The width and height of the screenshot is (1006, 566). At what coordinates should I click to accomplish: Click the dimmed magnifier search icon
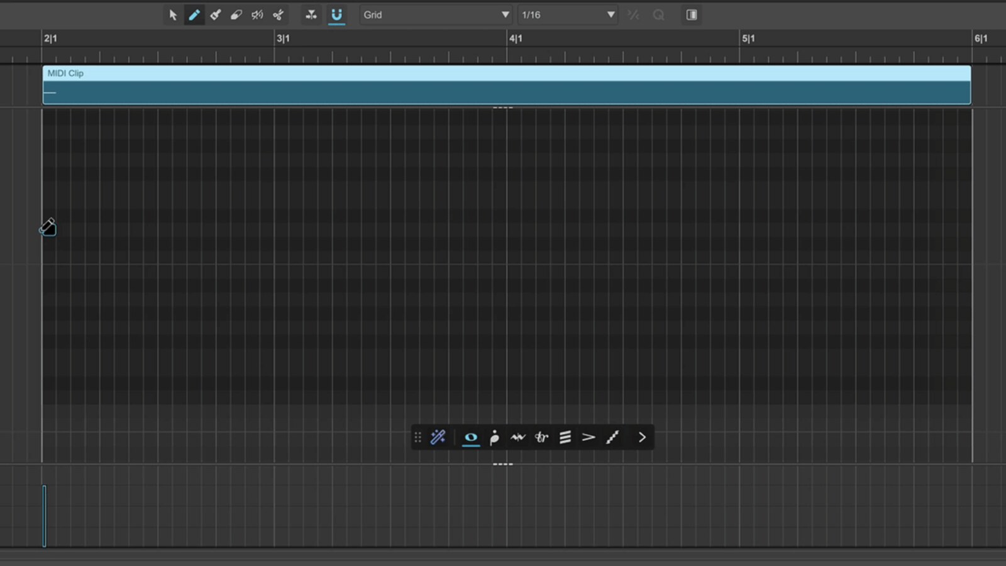(x=658, y=14)
